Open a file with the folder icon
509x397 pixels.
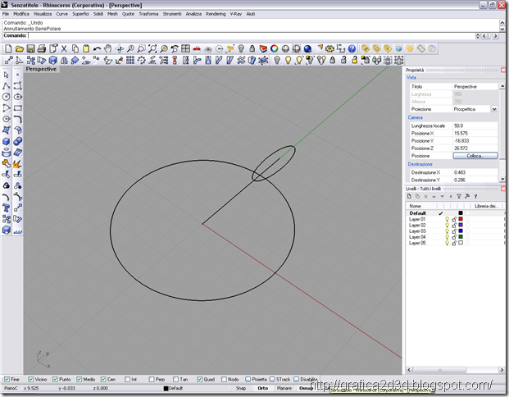pos(20,48)
